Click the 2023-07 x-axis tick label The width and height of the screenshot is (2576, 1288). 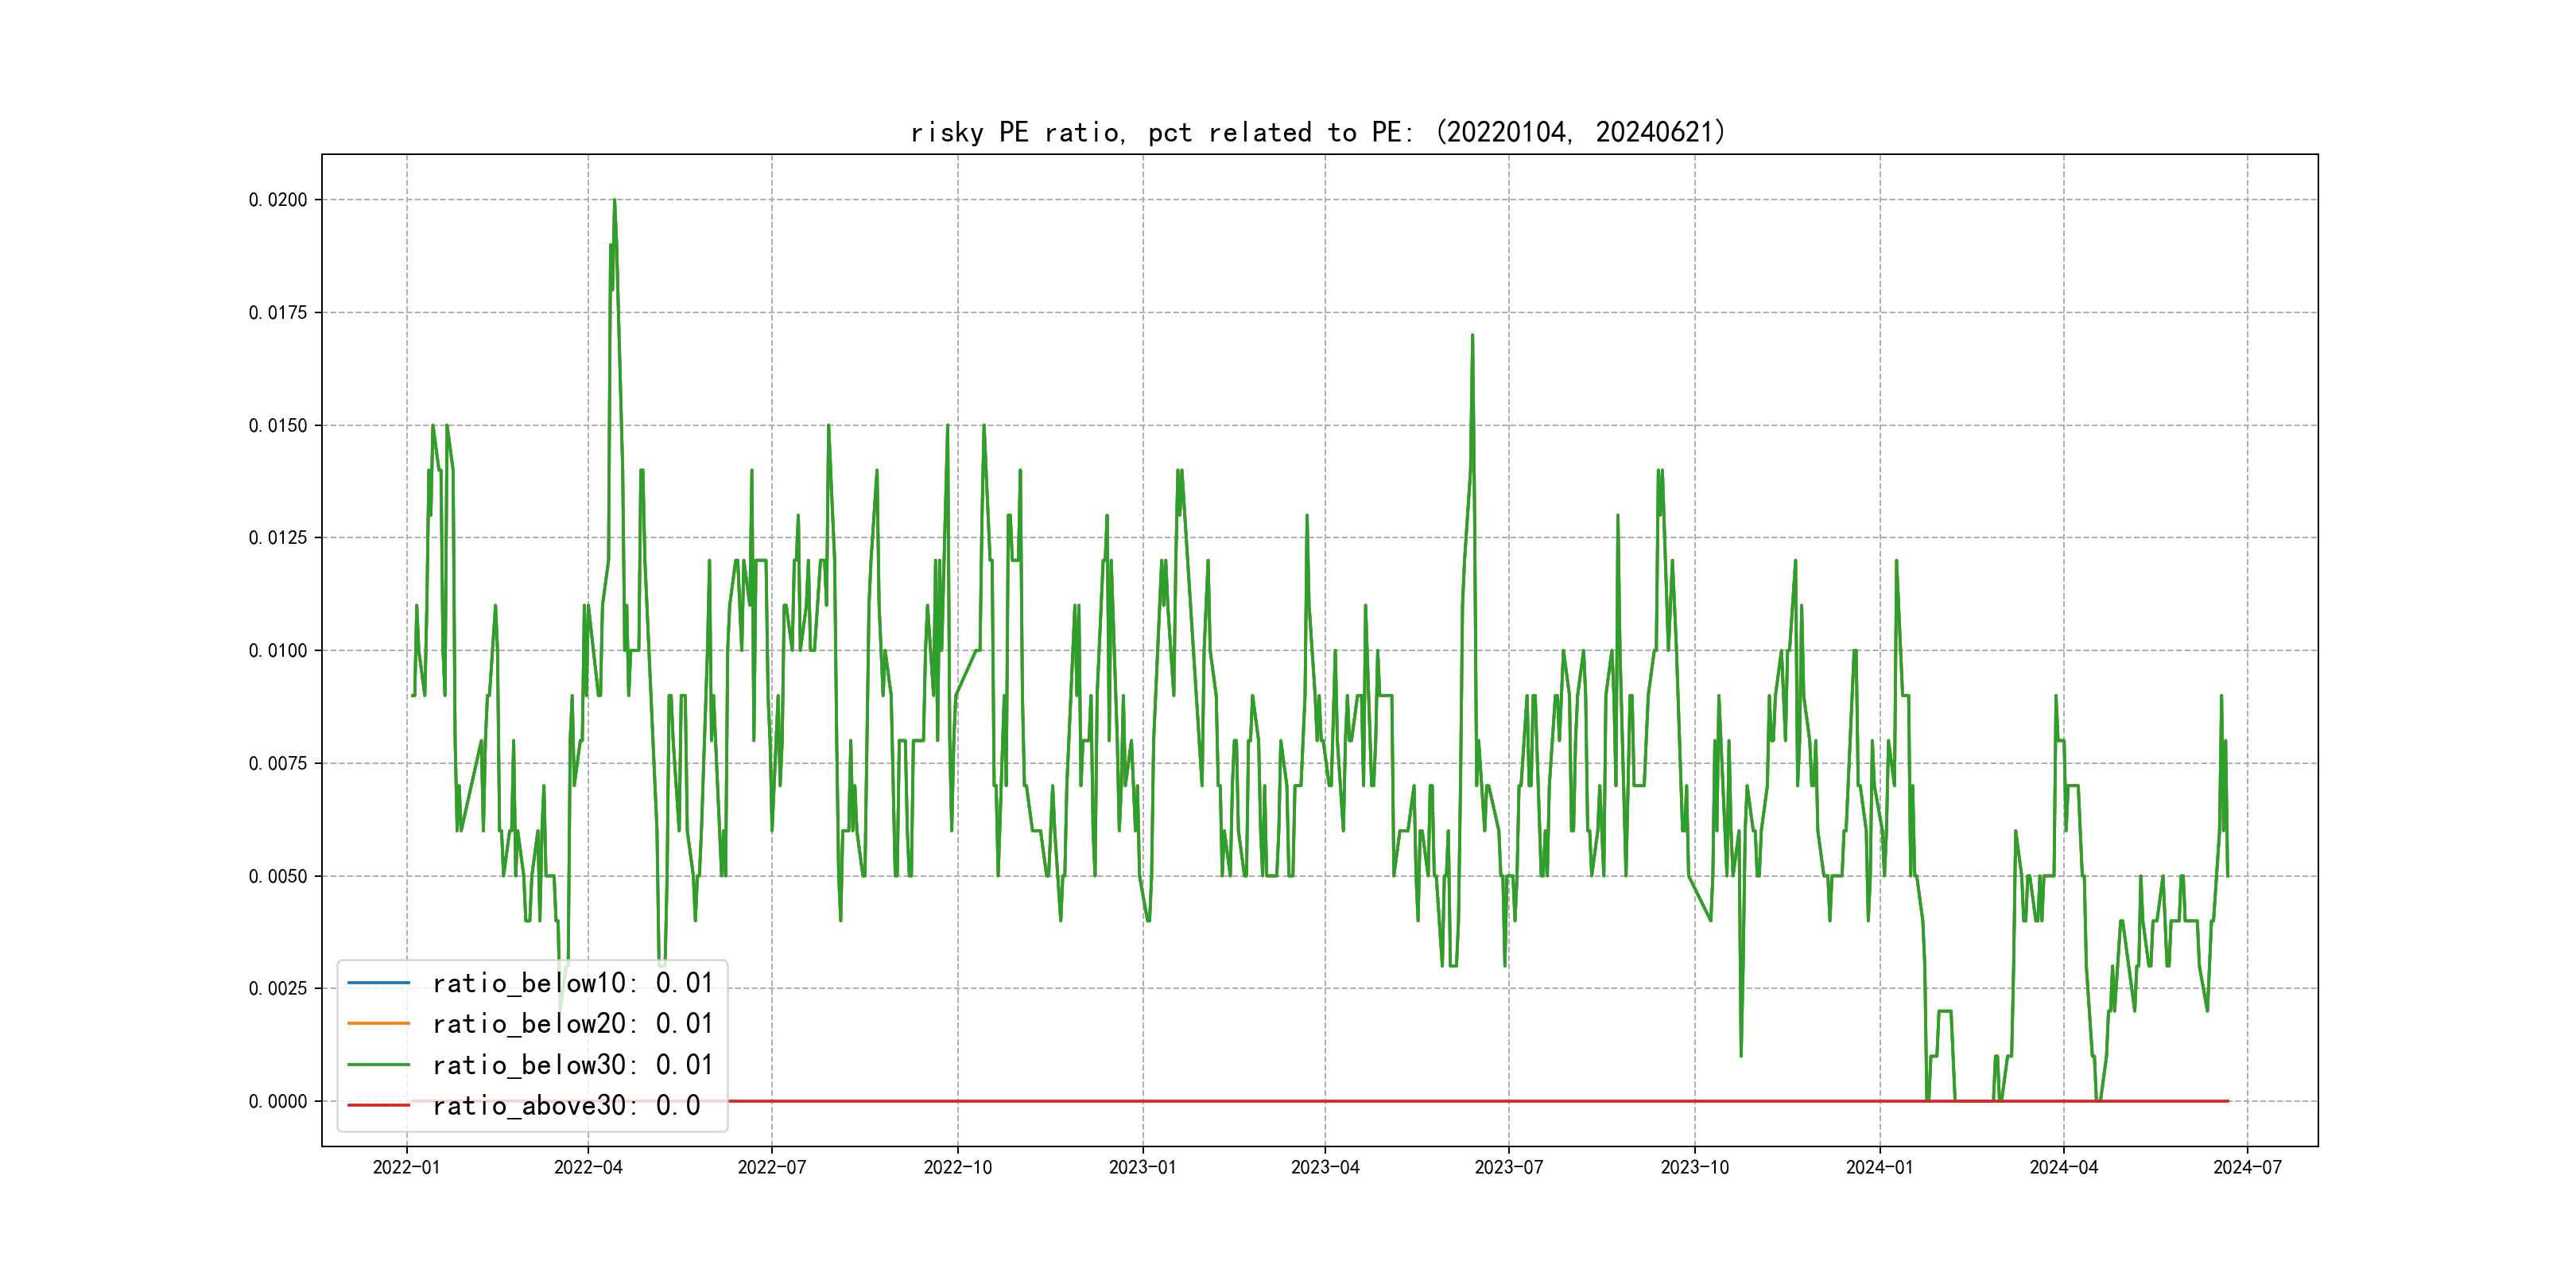click(x=1508, y=1168)
